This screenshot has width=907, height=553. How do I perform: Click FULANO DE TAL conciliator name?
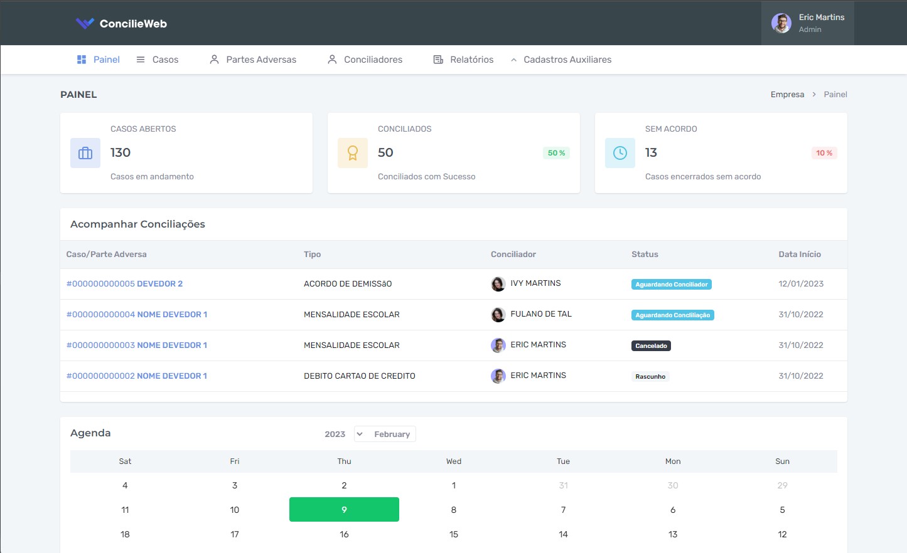click(x=541, y=314)
